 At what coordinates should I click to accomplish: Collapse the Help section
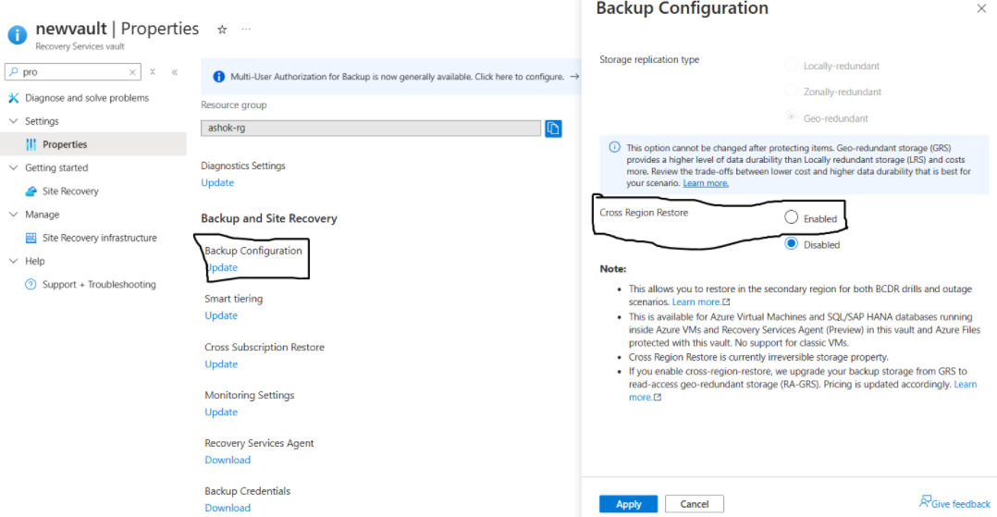pos(13,261)
